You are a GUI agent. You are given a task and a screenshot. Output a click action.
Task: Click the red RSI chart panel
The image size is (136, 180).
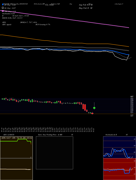coord(119,169)
